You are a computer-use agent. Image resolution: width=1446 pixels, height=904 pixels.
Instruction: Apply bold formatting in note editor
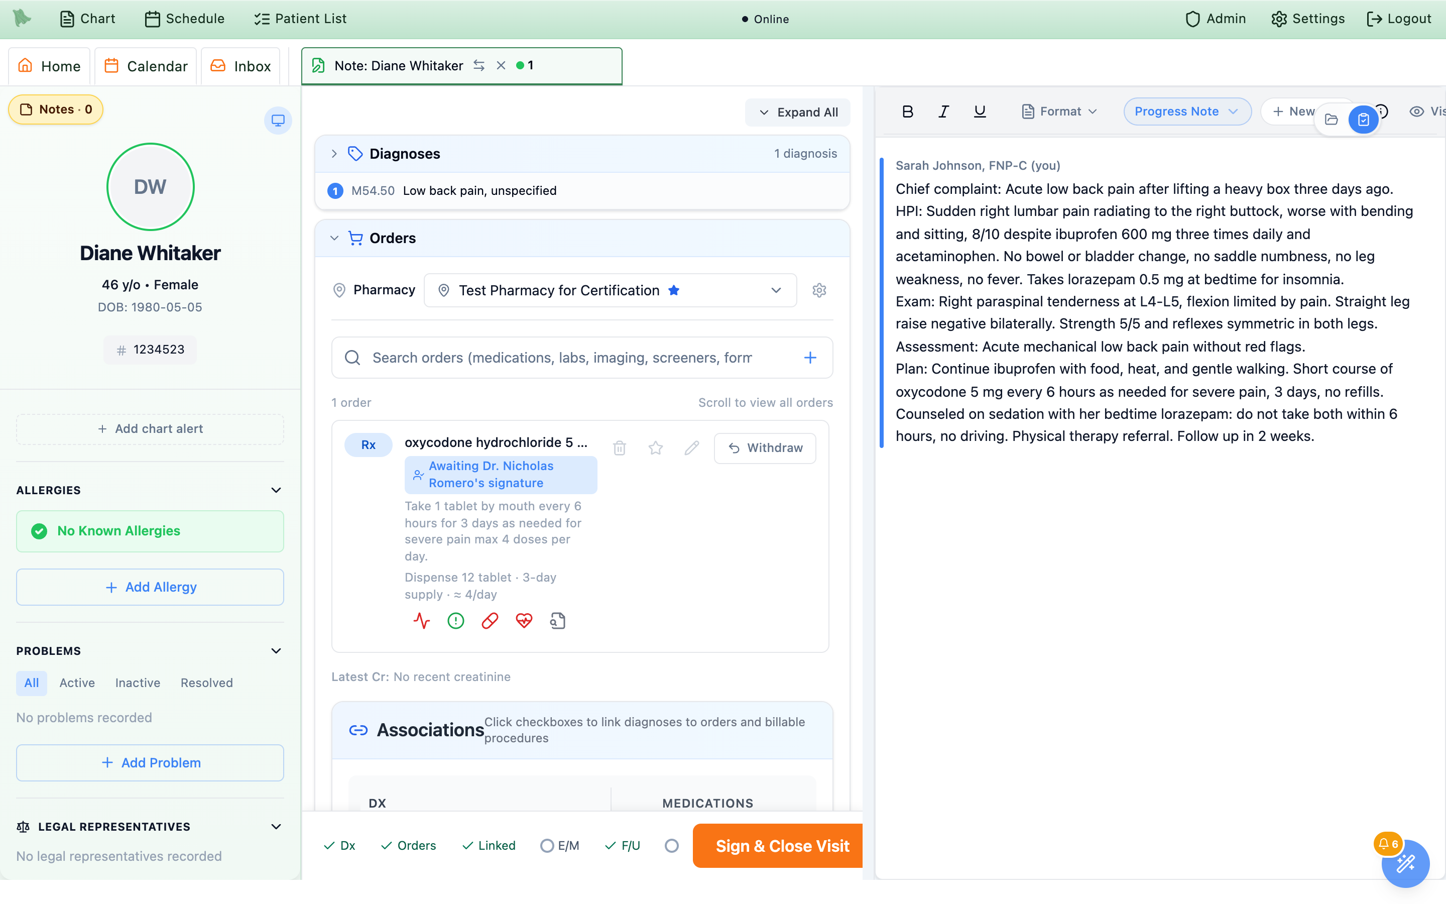907,111
